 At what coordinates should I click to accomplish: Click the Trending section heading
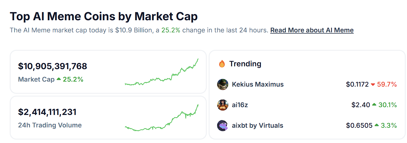click(245, 64)
